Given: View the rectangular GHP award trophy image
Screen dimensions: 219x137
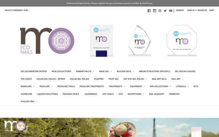Looking at the screenshot, I should 101,41.
